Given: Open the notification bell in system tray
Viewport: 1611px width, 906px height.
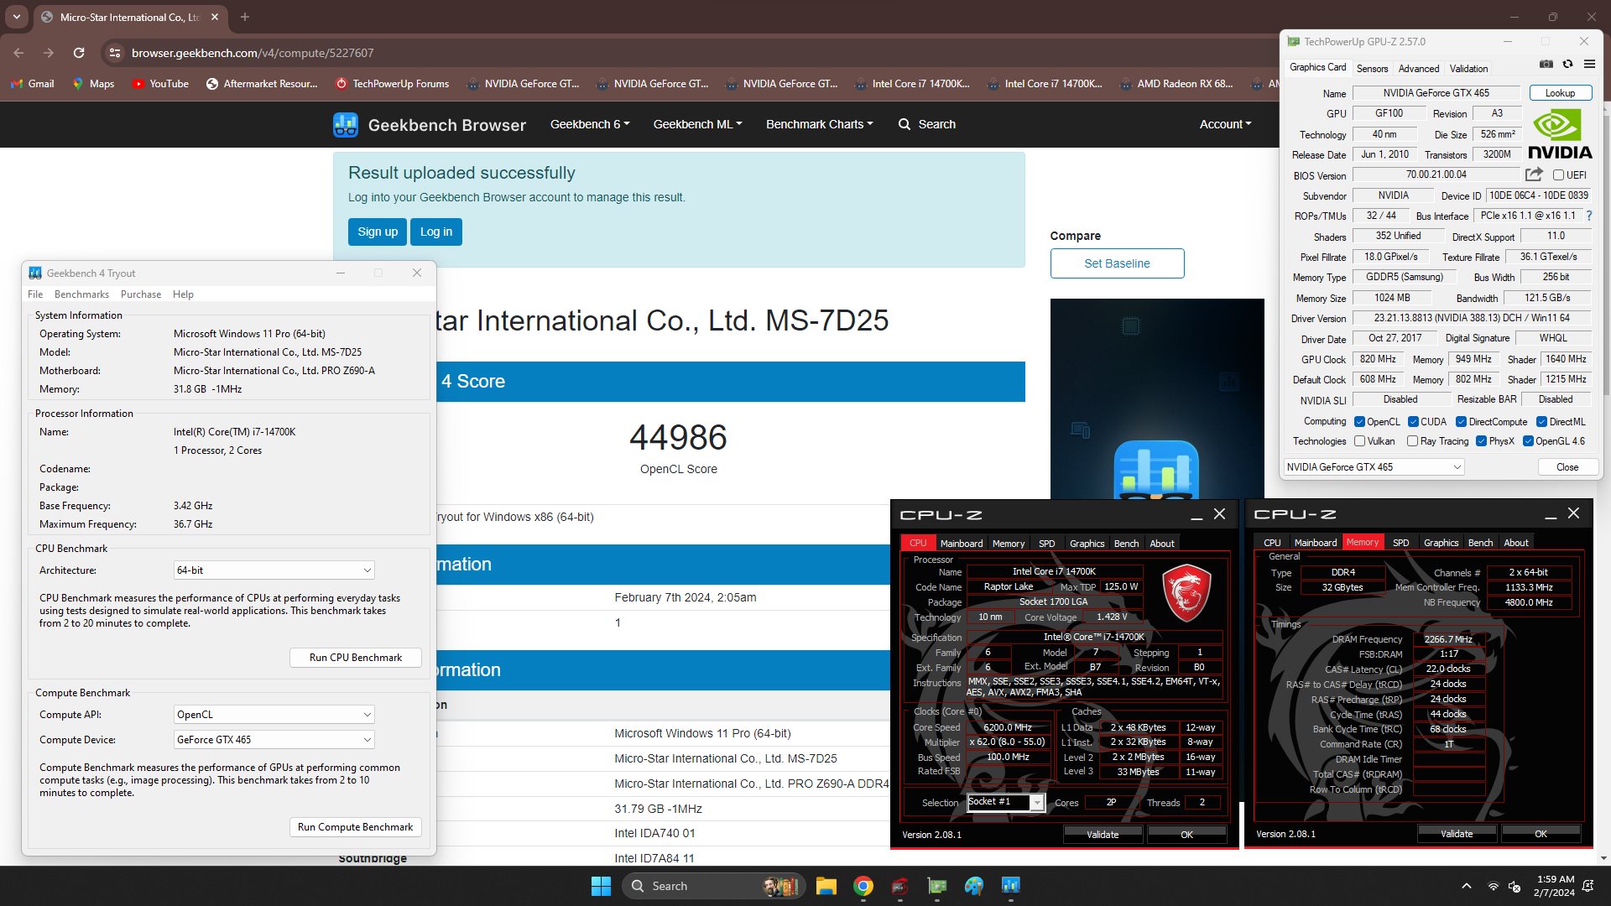Looking at the screenshot, I should click(1588, 886).
